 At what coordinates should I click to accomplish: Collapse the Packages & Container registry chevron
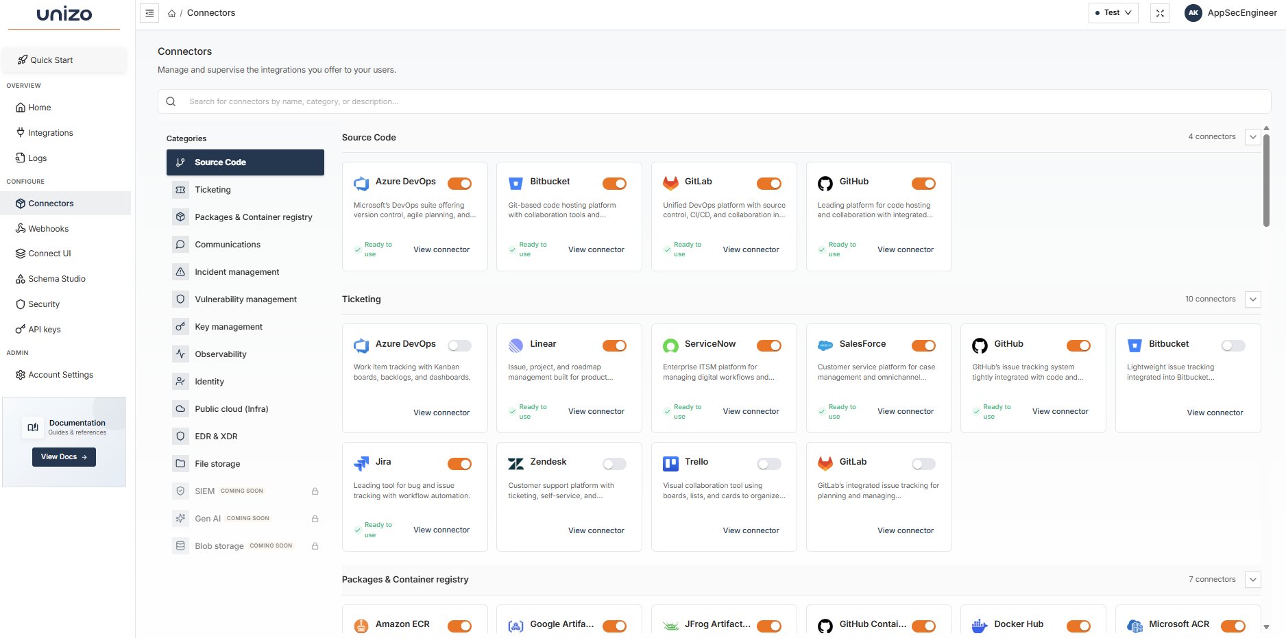tap(1253, 580)
